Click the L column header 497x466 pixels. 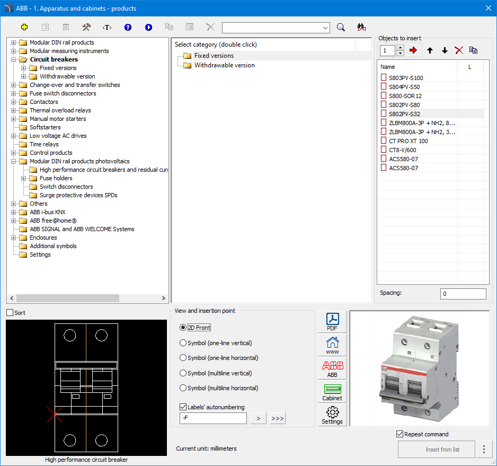tap(470, 67)
